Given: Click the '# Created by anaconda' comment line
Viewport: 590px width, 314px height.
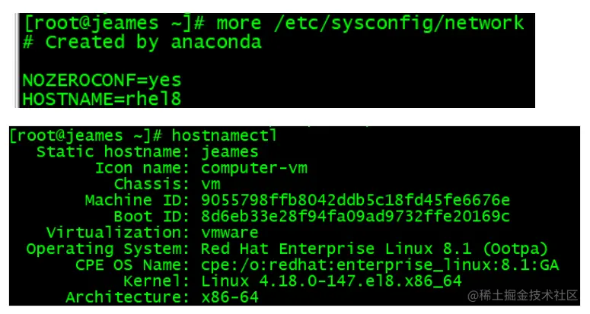Looking at the screenshot, I should pyautogui.click(x=142, y=43).
